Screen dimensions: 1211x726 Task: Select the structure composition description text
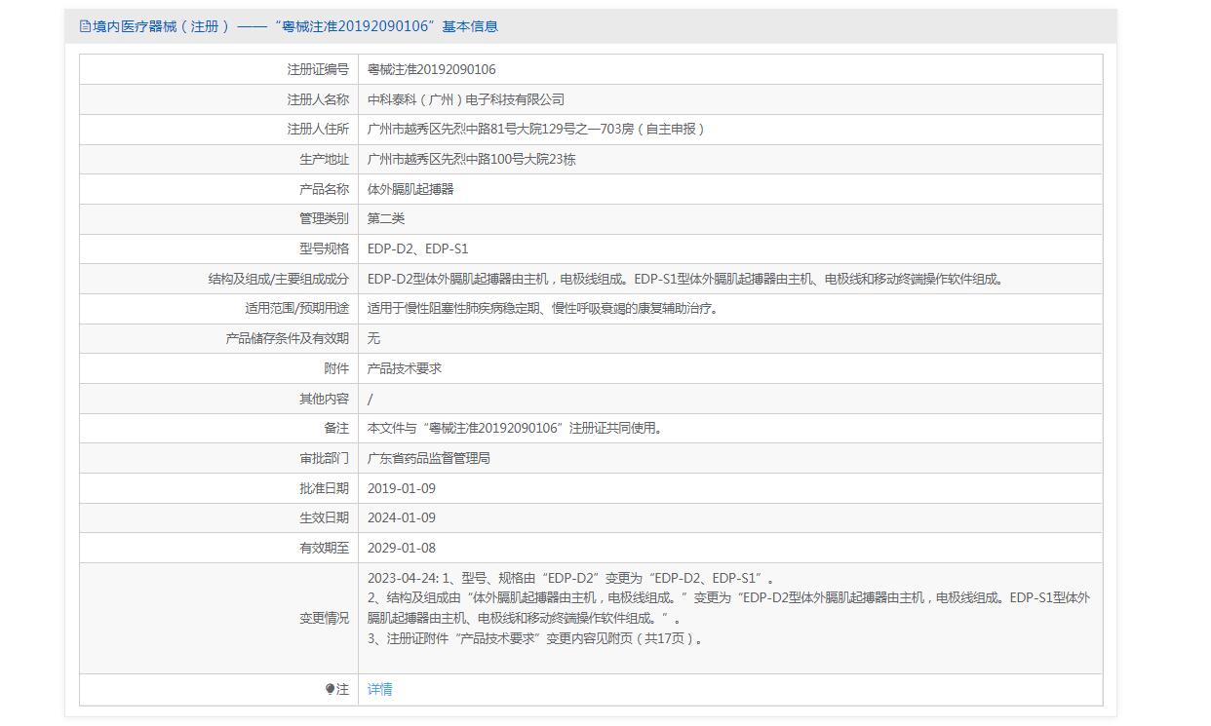click(685, 279)
